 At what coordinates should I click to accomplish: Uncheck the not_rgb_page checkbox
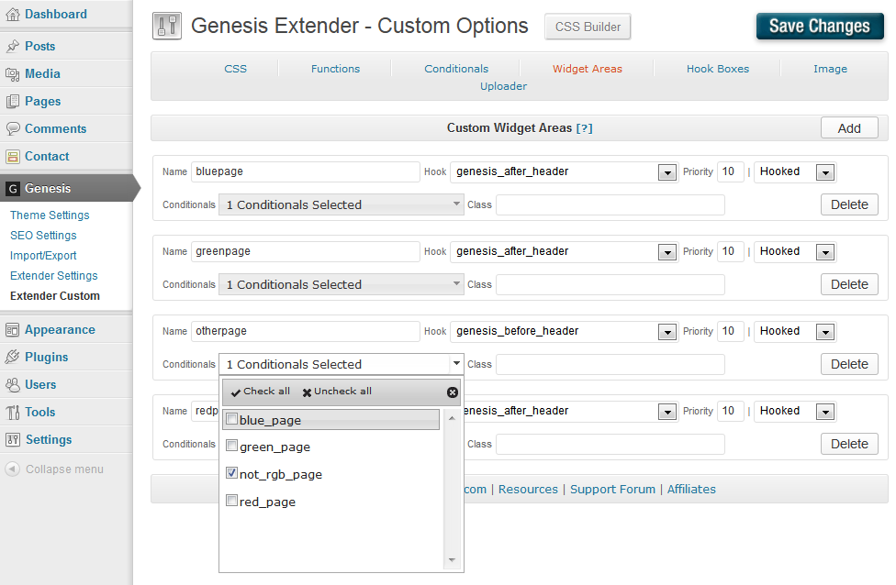[x=232, y=472]
